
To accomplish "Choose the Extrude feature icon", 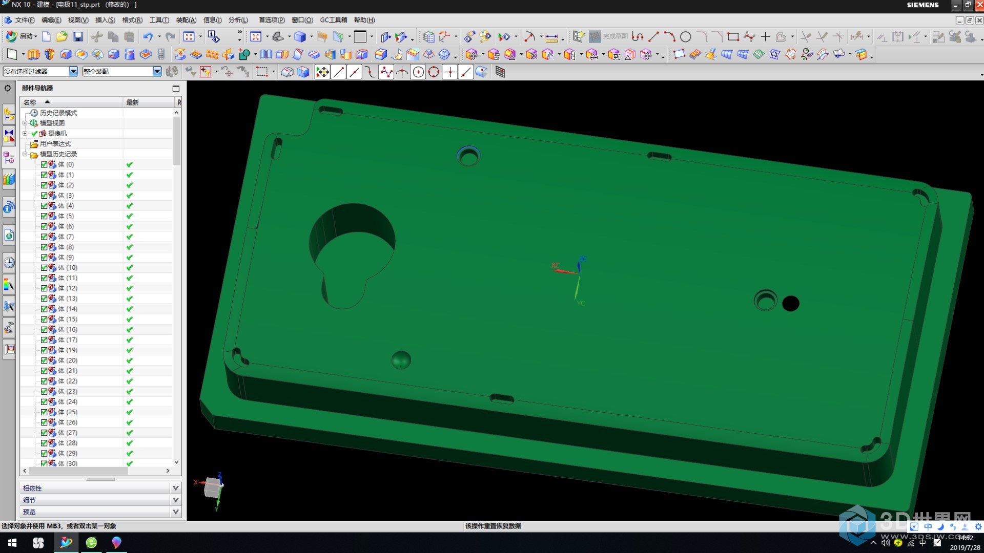I will pos(33,54).
